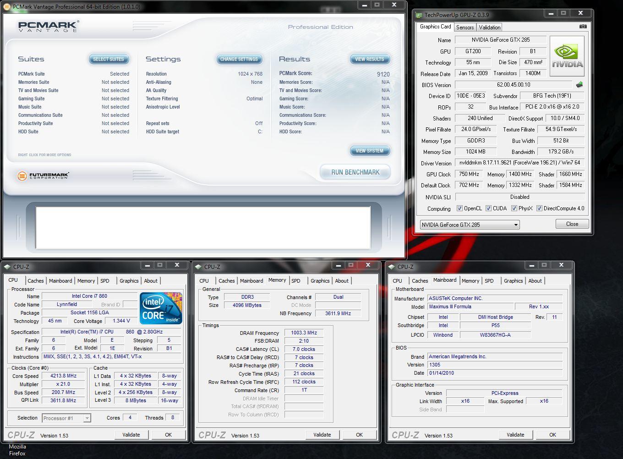Viewport: 623px width, 459px height.
Task: Click the Select Suites button
Action: tap(109, 59)
